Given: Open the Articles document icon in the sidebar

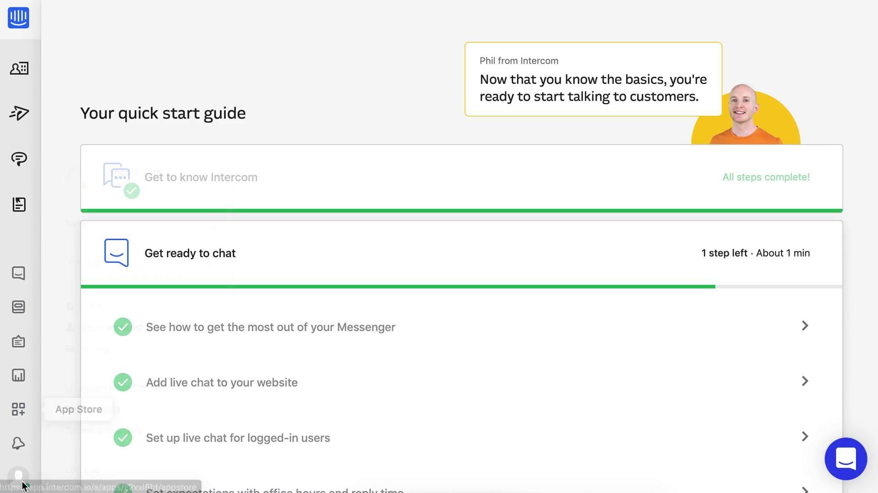Looking at the screenshot, I should coord(19,204).
